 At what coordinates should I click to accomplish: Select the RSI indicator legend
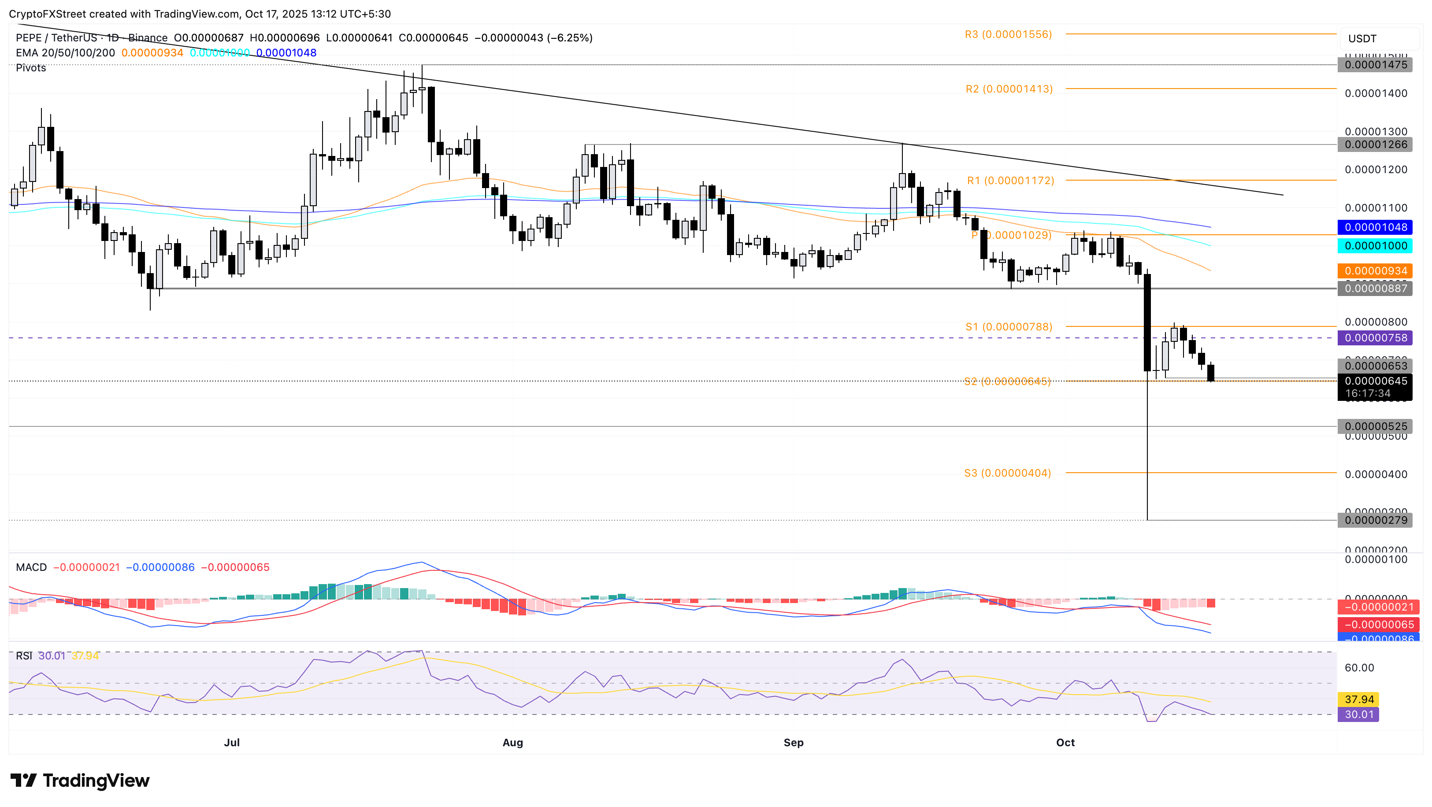click(x=24, y=656)
